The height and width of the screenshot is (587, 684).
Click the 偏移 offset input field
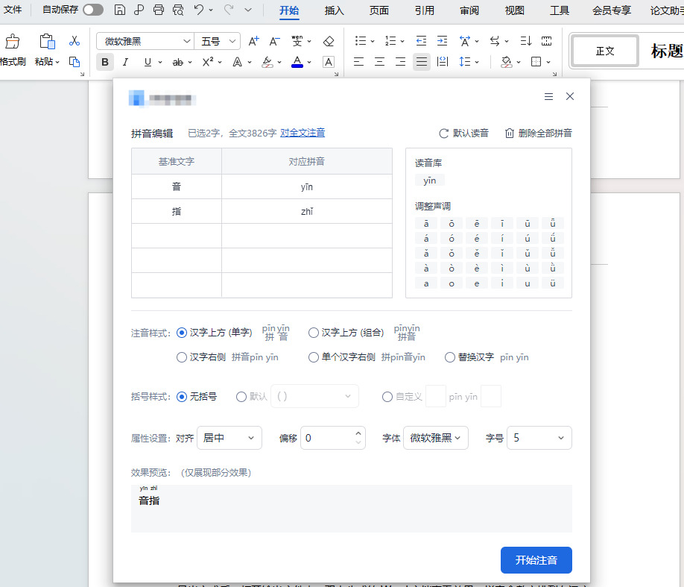click(333, 438)
